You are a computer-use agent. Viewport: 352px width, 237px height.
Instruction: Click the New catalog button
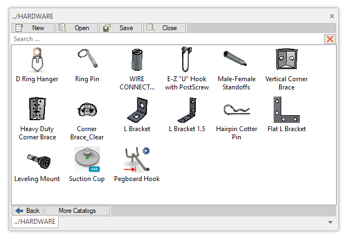(33, 28)
